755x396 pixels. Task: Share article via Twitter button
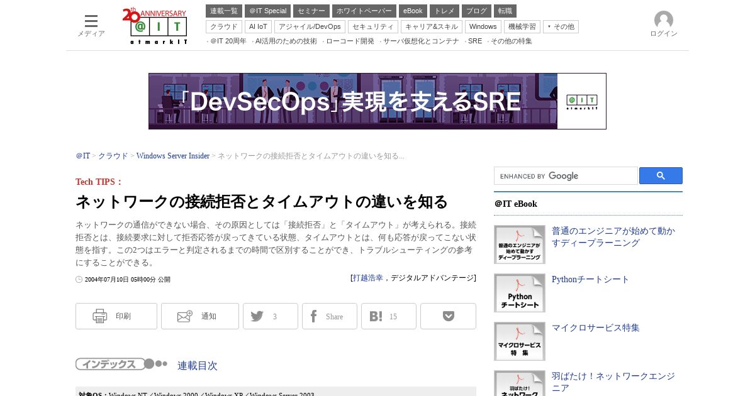(271, 316)
